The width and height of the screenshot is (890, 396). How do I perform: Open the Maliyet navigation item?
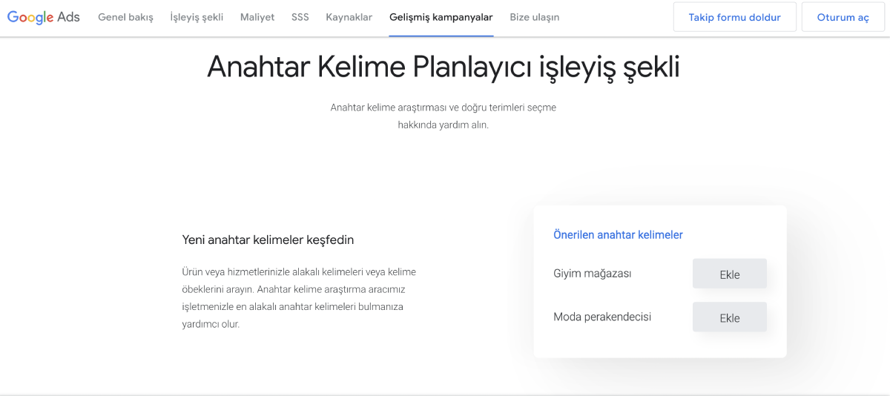point(257,17)
